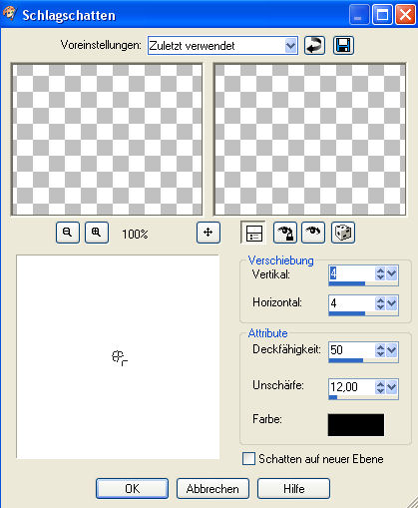Click the Horizontal offset input field
This screenshot has height=508, width=418.
point(352,303)
